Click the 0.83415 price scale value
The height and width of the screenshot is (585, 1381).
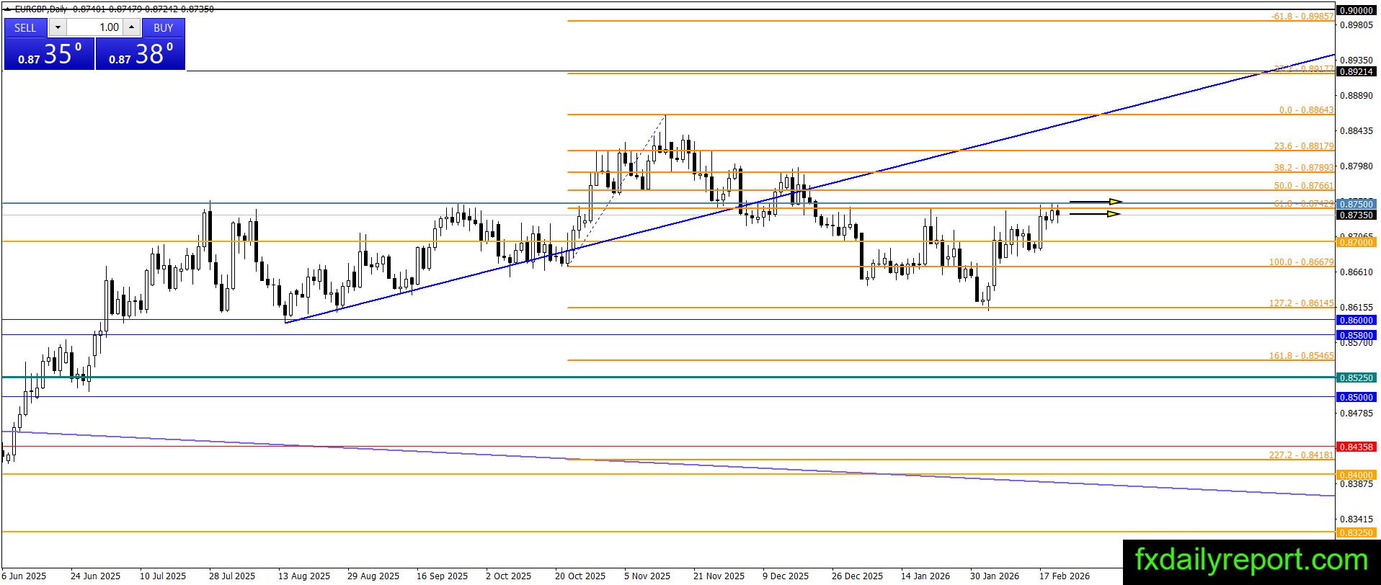pyautogui.click(x=1356, y=519)
